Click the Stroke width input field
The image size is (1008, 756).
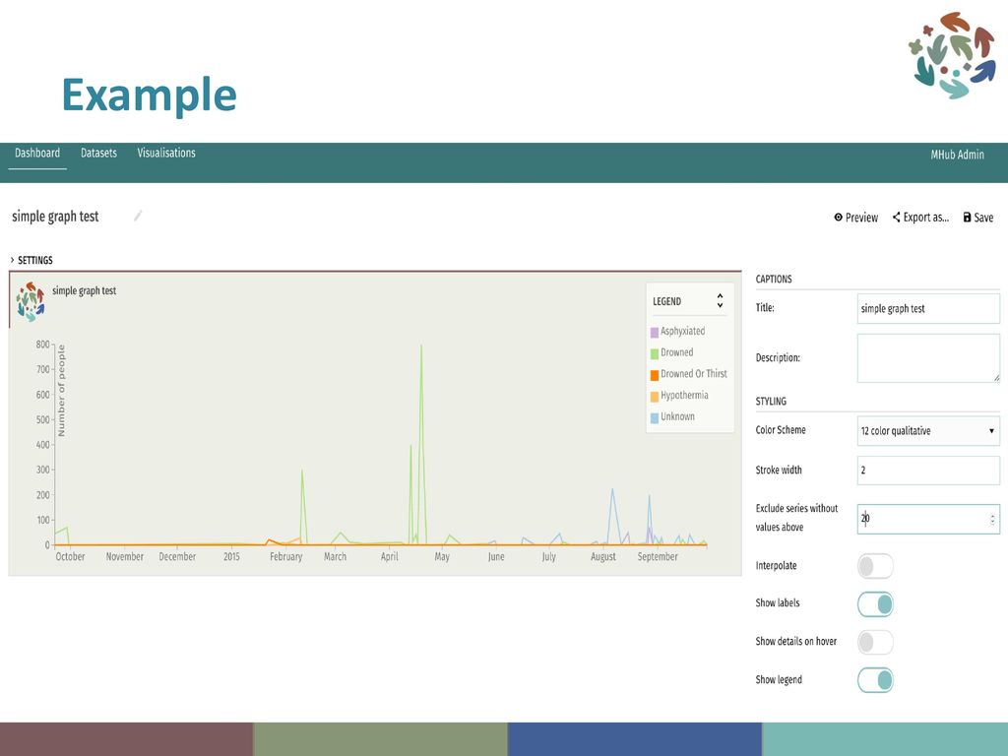click(928, 471)
